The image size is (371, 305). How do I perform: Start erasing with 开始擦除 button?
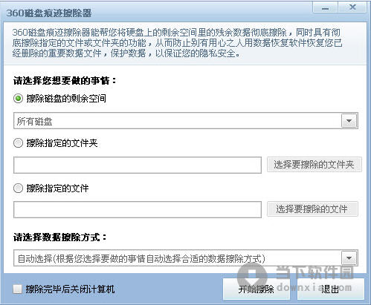(x=257, y=289)
